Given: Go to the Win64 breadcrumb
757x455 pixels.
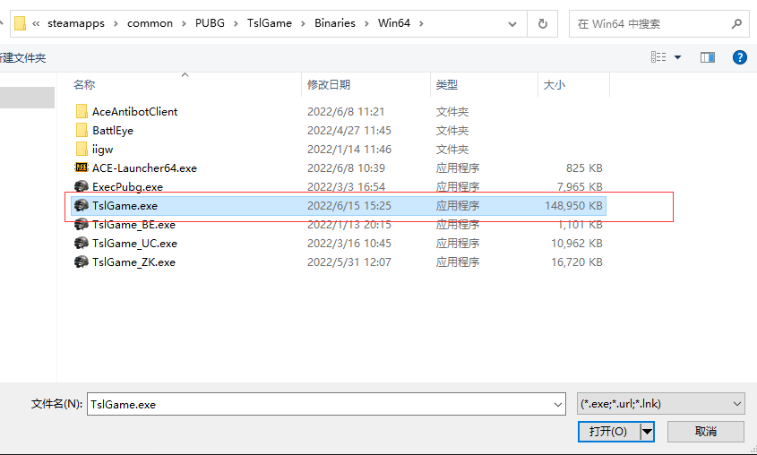Looking at the screenshot, I should 394,23.
